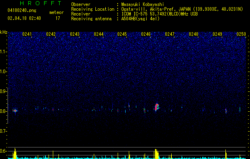Select the meteor count value 17
This screenshot has height=159, width=250.
point(58,18)
